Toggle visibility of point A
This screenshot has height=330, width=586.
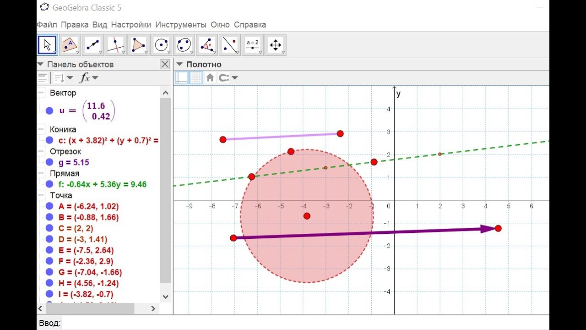pyautogui.click(x=49, y=206)
